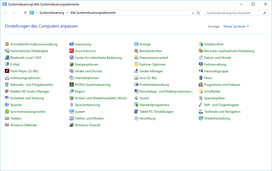Click the Bluetooth Local COM icon

pyautogui.click(x=7, y=58)
